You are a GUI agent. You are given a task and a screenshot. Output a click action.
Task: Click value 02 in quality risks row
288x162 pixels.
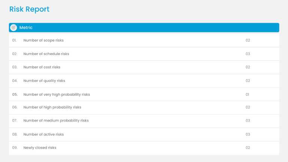click(x=248, y=81)
